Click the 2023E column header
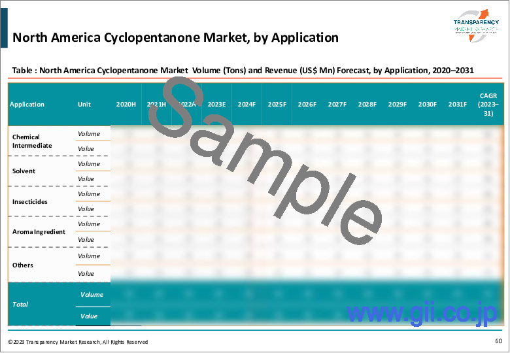 point(216,105)
